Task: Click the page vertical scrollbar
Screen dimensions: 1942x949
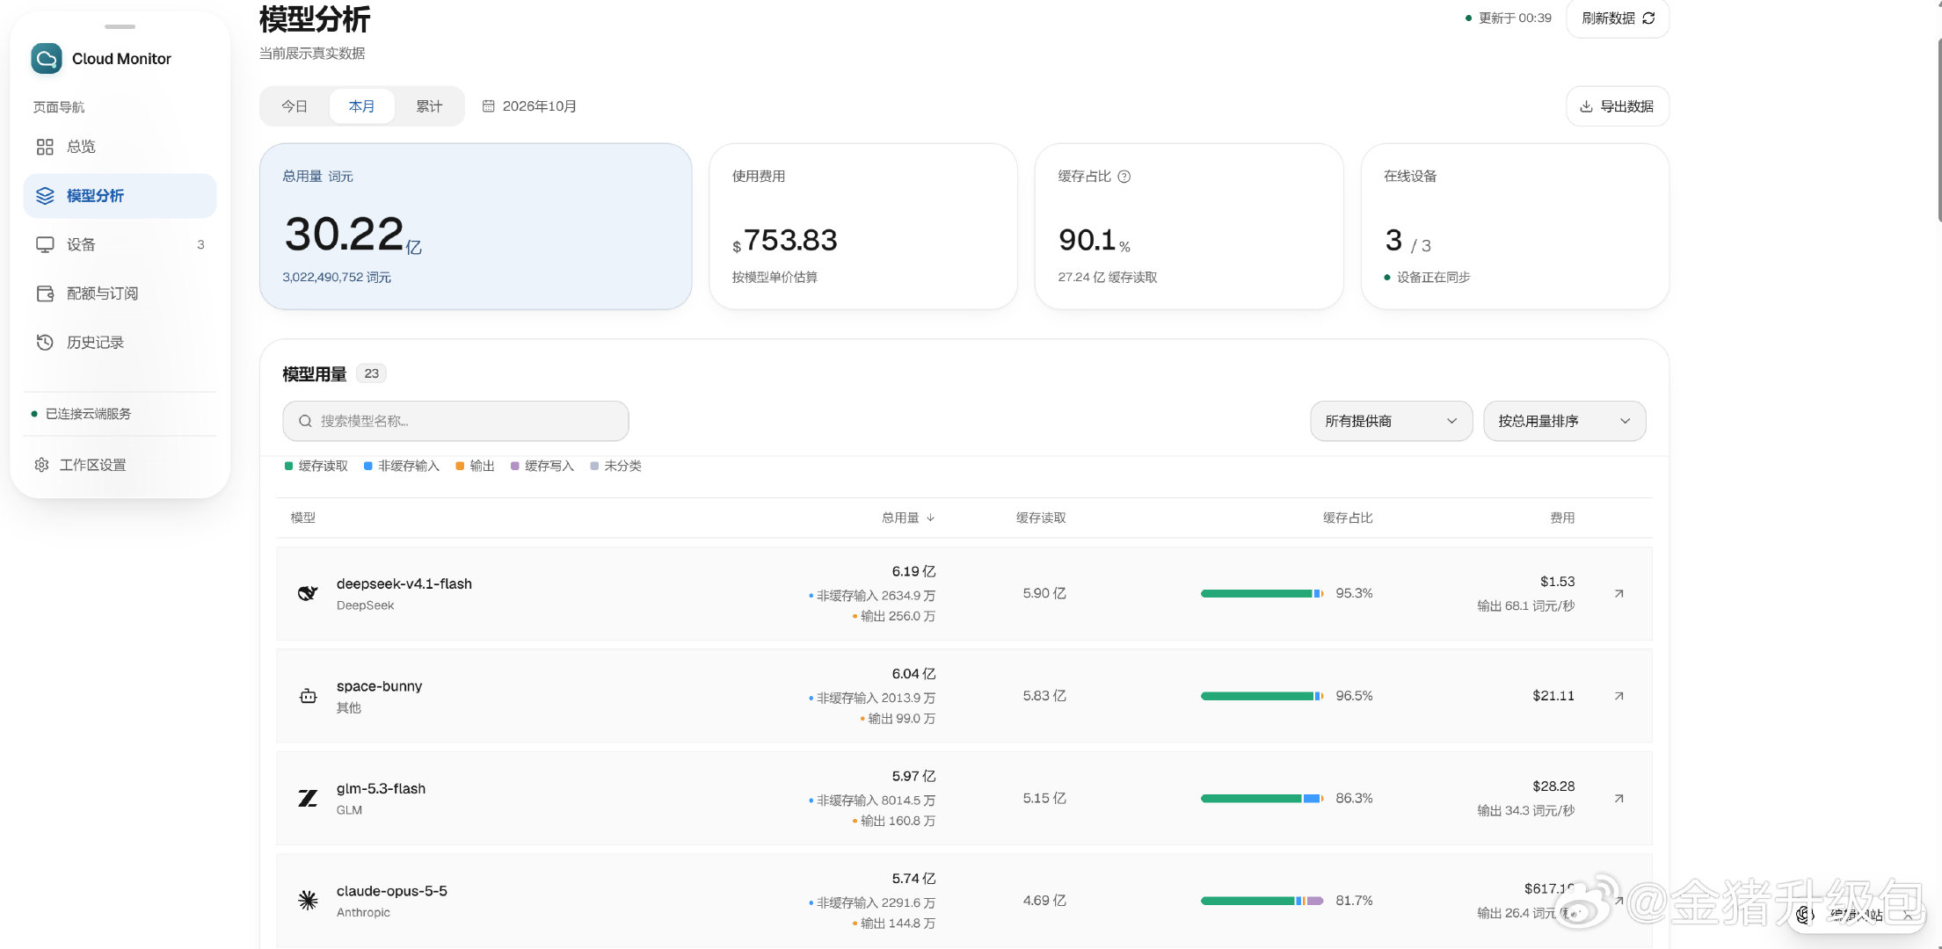Action: (1938, 130)
